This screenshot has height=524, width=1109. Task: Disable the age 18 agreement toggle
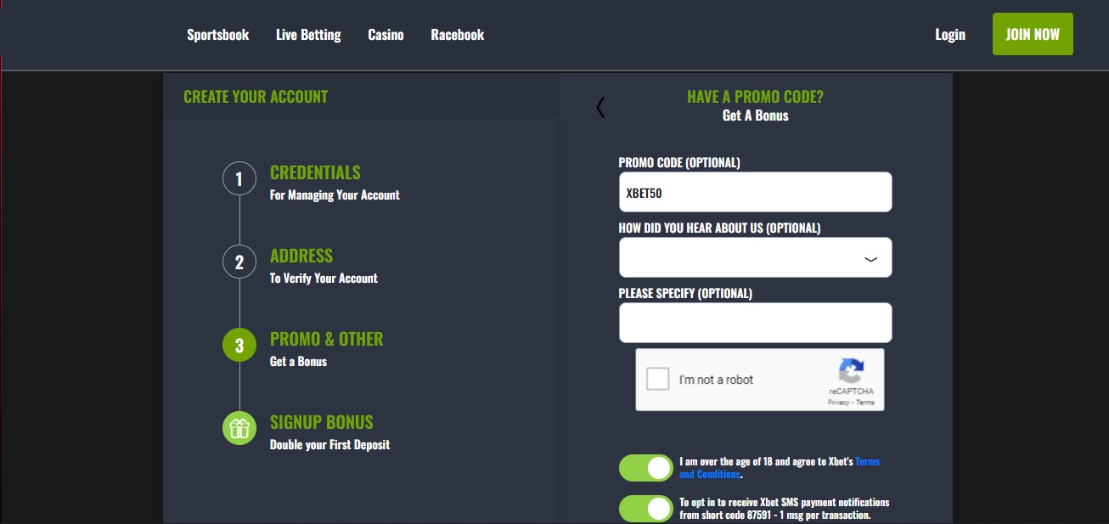point(645,467)
